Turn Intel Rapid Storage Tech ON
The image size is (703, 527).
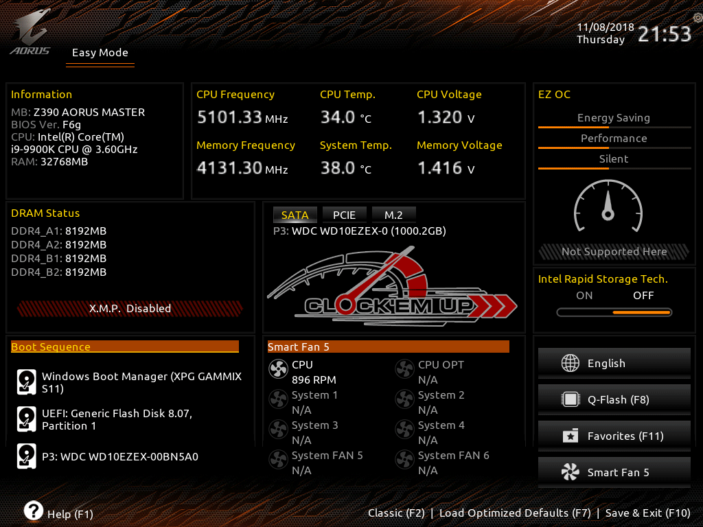pos(584,296)
